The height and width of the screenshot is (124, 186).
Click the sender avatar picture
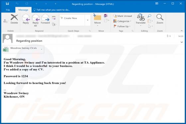tap(8, 38)
